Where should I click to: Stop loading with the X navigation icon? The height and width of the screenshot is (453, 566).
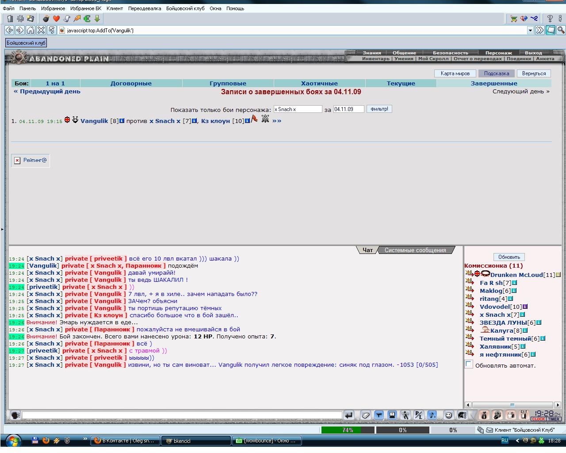(41, 30)
